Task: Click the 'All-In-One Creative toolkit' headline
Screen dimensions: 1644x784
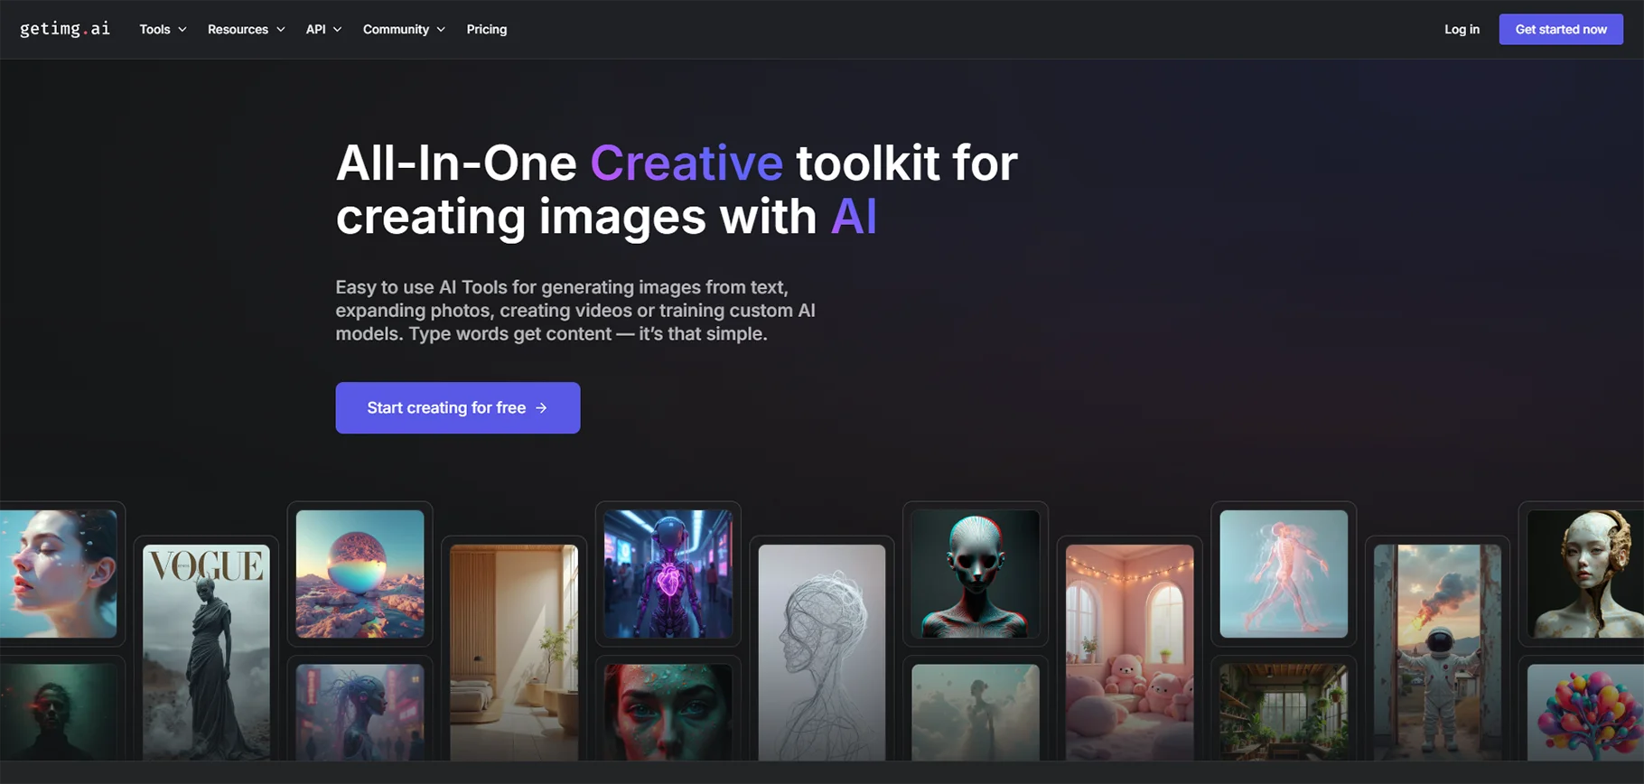Action: click(677, 190)
